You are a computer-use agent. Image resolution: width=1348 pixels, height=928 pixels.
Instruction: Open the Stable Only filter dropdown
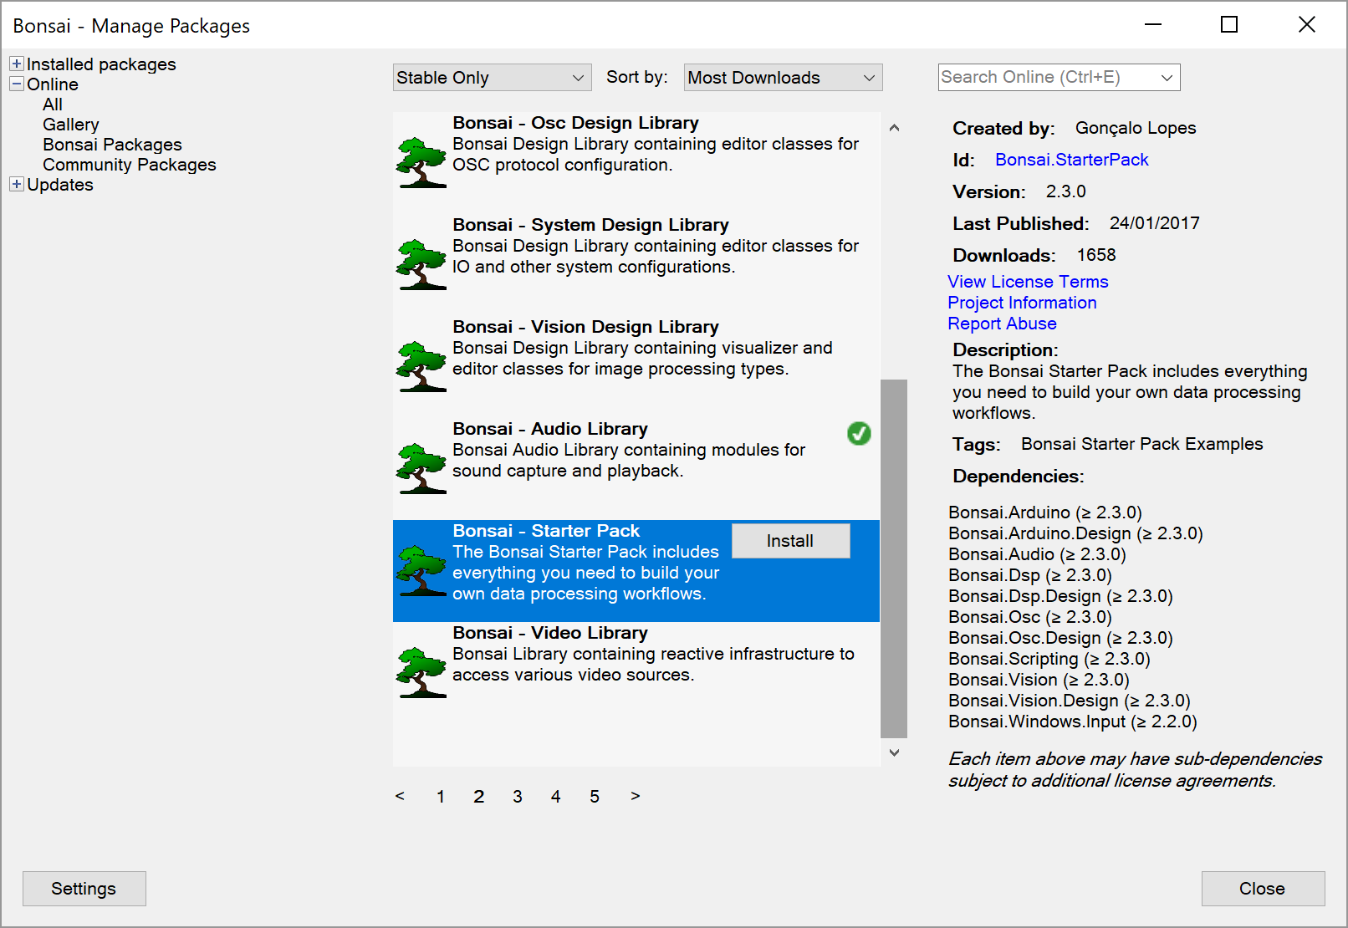pyautogui.click(x=492, y=77)
